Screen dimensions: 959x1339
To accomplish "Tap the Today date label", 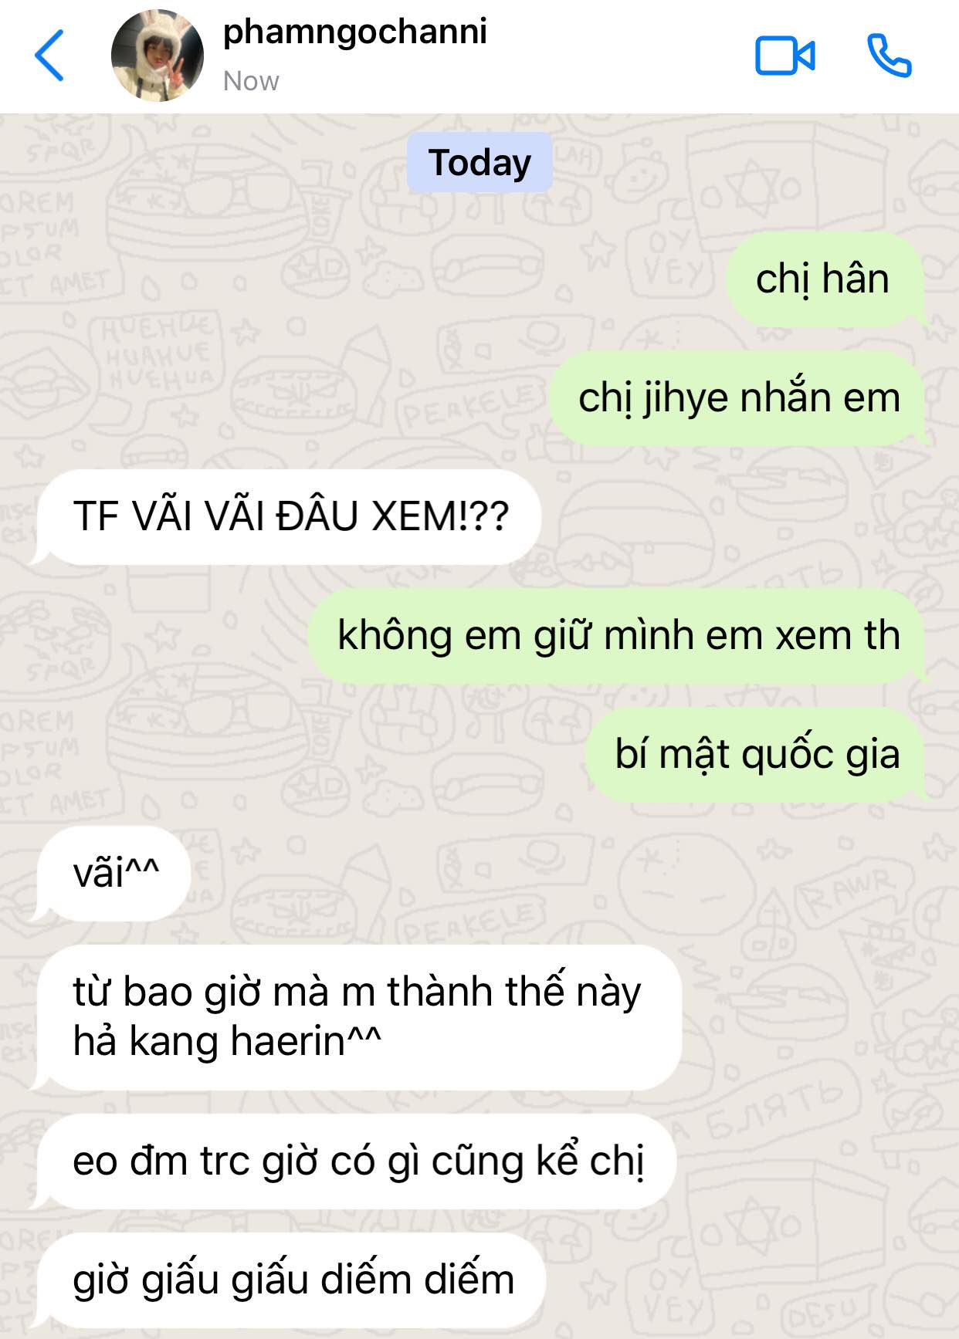I will pos(479,163).
